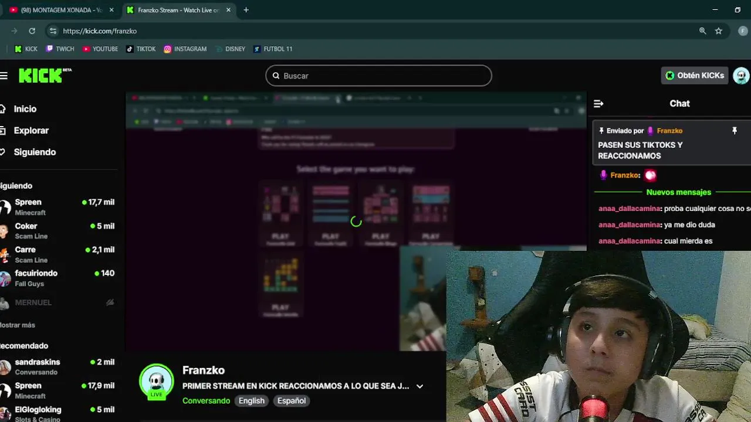The height and width of the screenshot is (422, 751).
Task: Click the Mostrar más expander
Action: [x=18, y=325]
